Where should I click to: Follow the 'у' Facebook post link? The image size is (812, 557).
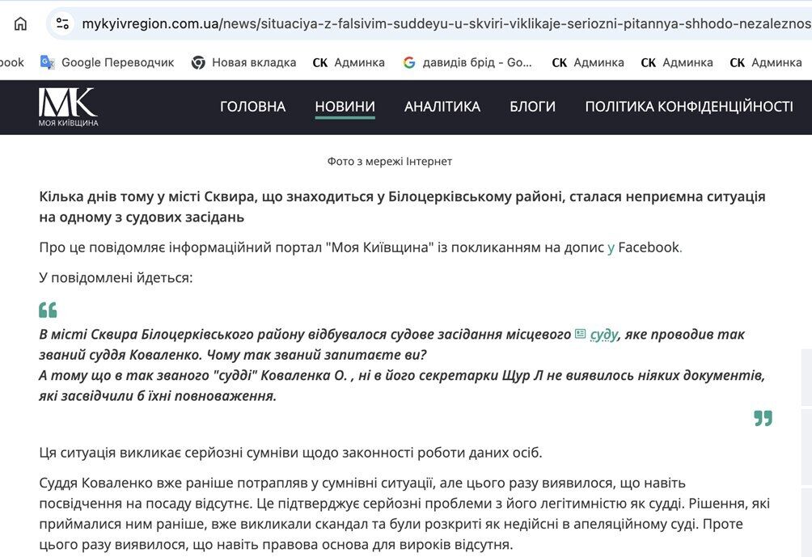[x=611, y=248]
